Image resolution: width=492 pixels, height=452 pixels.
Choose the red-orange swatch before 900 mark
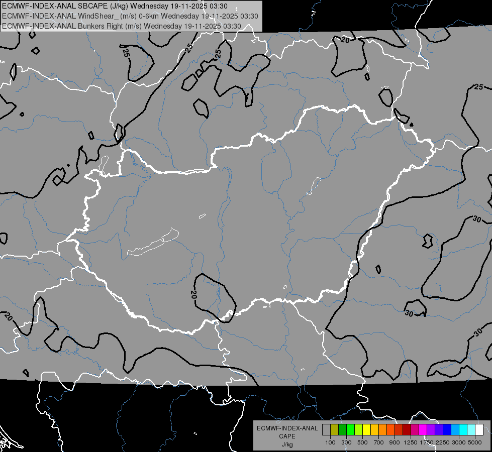[x=390, y=430]
